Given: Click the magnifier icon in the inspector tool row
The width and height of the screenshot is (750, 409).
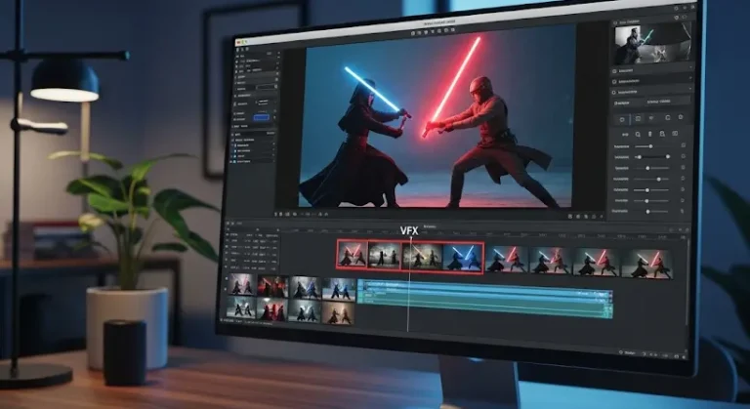Looking at the screenshot, I should (638, 135).
